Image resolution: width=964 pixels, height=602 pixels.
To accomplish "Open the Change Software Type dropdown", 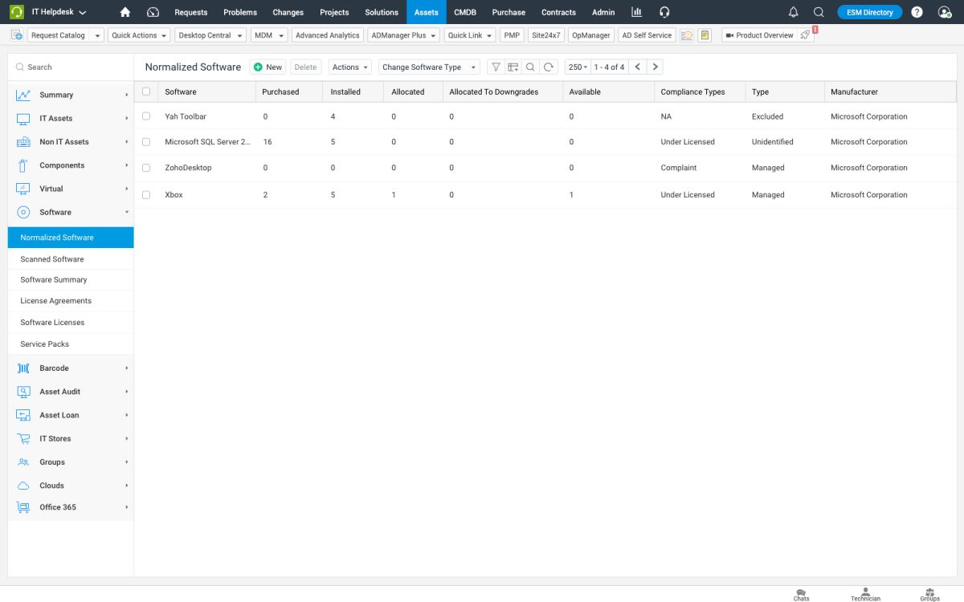I will point(429,67).
